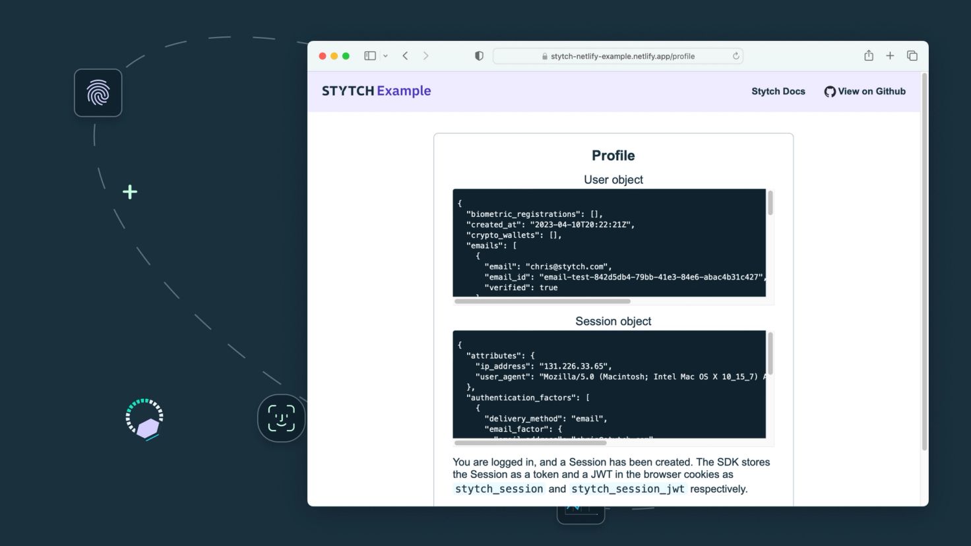Screen dimensions: 971x546
Task: Open the Stytch Docs link
Action: 778,92
